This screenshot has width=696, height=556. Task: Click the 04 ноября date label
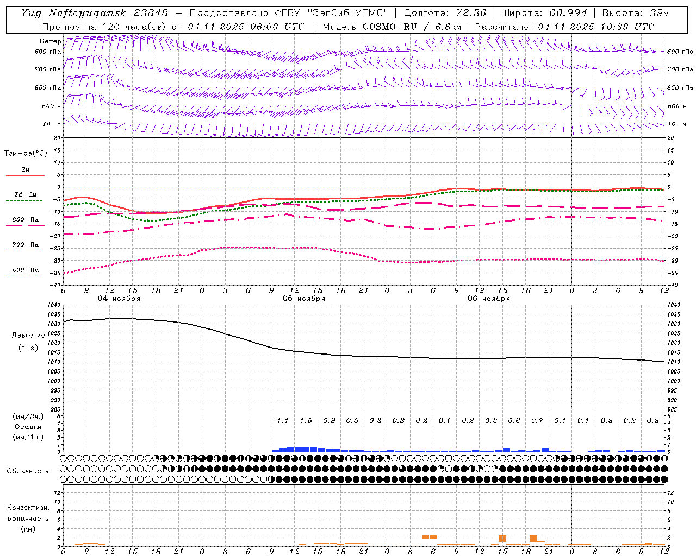(119, 299)
